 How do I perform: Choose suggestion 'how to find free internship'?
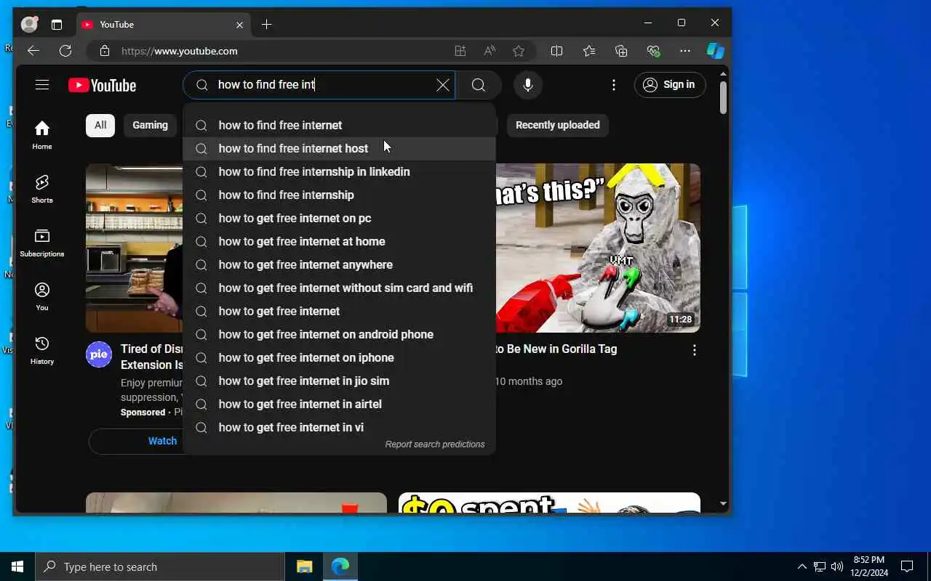[x=340, y=195]
